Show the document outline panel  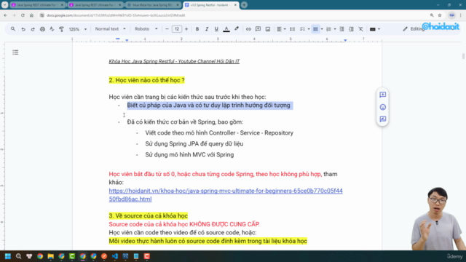coord(15,52)
